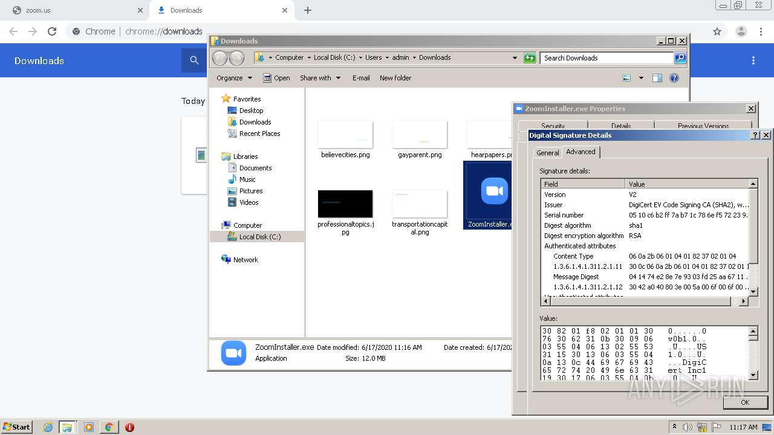Click help button on signature dialog
Screen dimensions: 774x435
755,135
